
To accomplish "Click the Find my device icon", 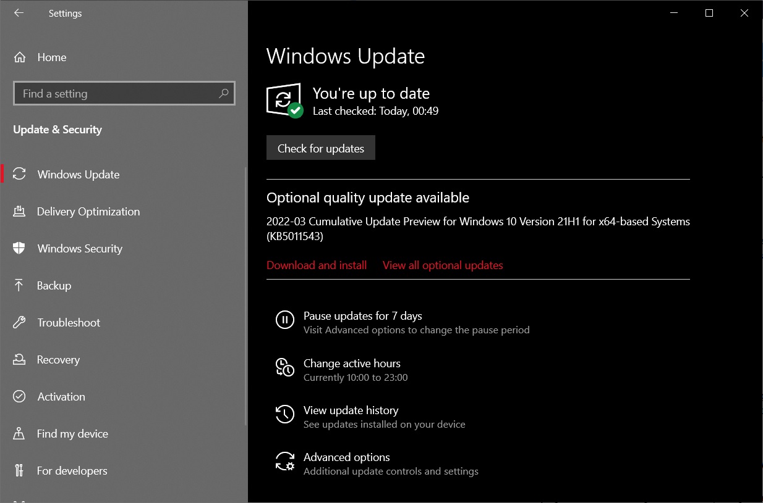I will tap(20, 433).
